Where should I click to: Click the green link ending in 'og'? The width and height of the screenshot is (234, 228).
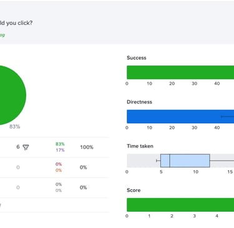pyautogui.click(x=2, y=35)
